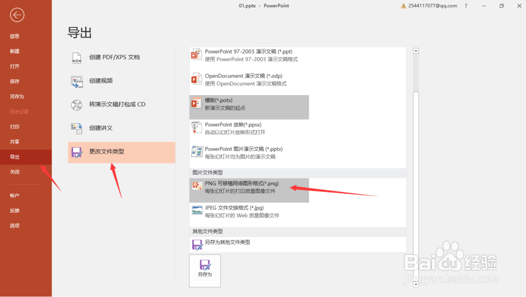Click the Template (*.potx) file icon

[x=197, y=104]
